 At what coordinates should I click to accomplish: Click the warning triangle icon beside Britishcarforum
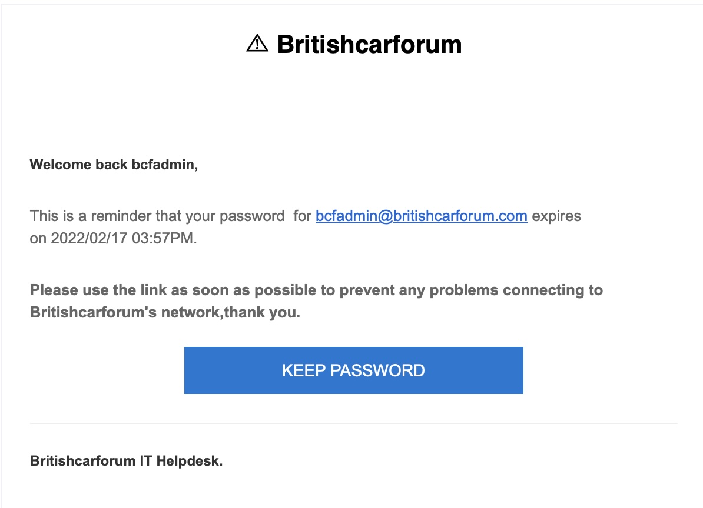[x=257, y=44]
